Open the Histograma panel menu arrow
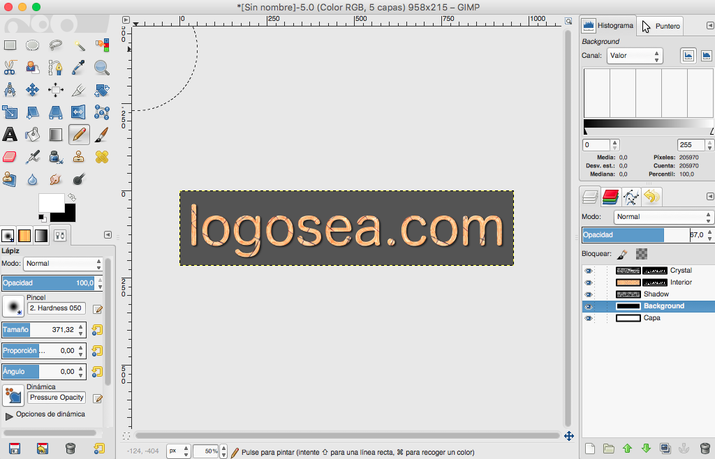The image size is (715, 459). click(x=710, y=26)
